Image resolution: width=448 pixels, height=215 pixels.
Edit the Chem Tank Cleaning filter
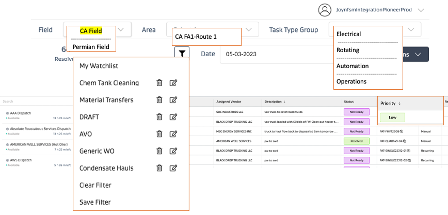(173, 83)
